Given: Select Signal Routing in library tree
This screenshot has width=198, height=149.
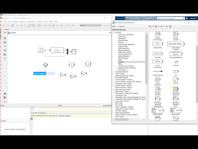Looking at the screenshot, I should pyautogui.click(x=123, y=58).
